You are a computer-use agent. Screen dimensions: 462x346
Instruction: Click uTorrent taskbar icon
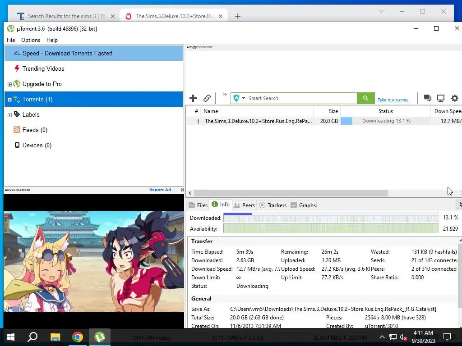pyautogui.click(x=100, y=337)
